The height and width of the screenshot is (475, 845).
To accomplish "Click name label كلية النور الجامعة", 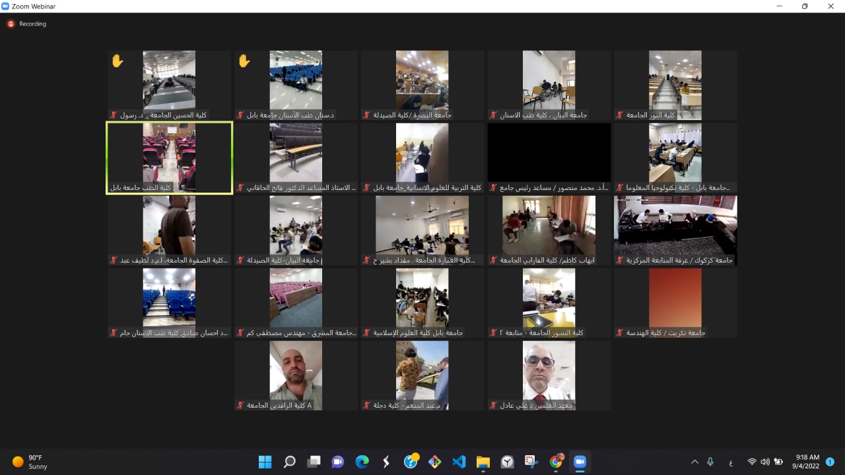I will click(x=650, y=115).
